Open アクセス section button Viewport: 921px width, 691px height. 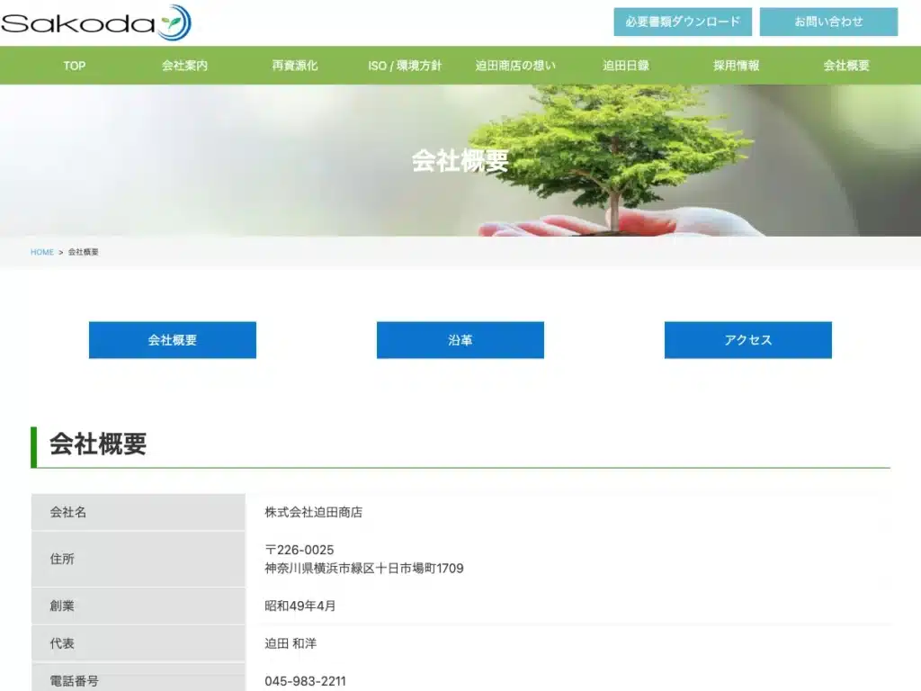pos(747,339)
